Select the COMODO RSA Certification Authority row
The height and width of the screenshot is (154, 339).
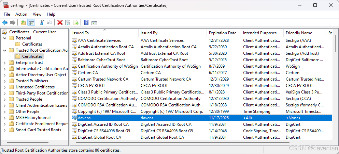click(201, 105)
